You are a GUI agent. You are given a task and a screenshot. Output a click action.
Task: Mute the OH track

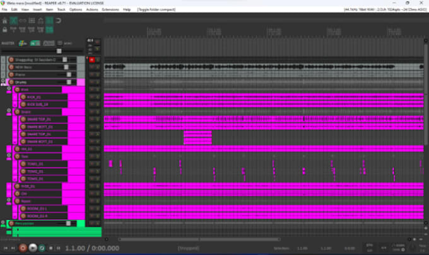pyautogui.click(x=92, y=193)
